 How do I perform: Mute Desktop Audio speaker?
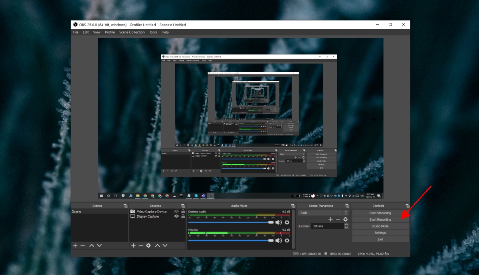click(x=279, y=222)
